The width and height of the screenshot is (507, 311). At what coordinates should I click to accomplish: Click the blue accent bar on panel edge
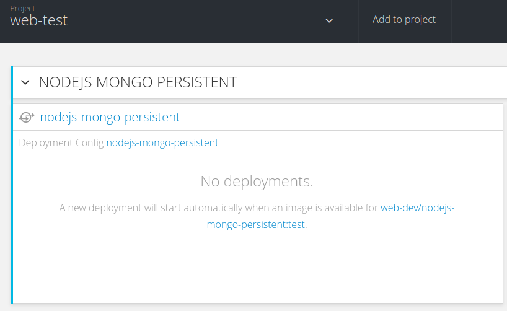(11, 186)
